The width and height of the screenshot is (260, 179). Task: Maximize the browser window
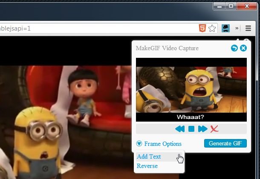[x=231, y=6]
